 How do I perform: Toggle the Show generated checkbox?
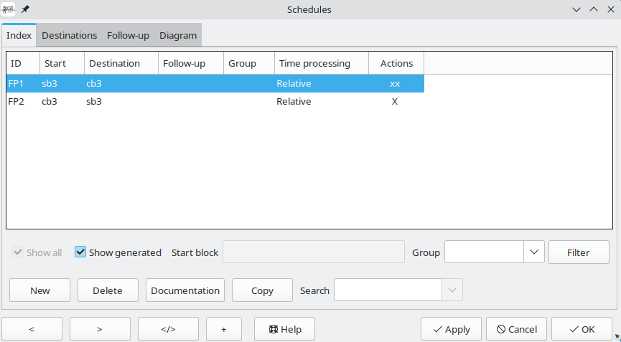click(81, 252)
